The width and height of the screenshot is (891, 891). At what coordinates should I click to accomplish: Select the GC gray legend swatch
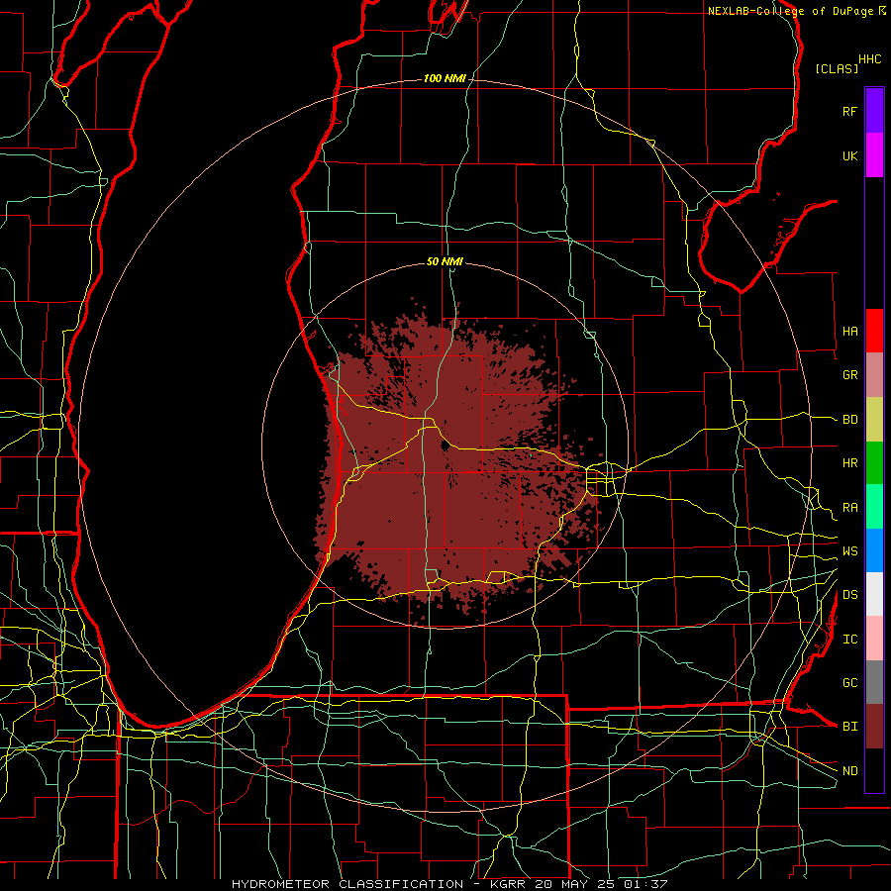874,682
